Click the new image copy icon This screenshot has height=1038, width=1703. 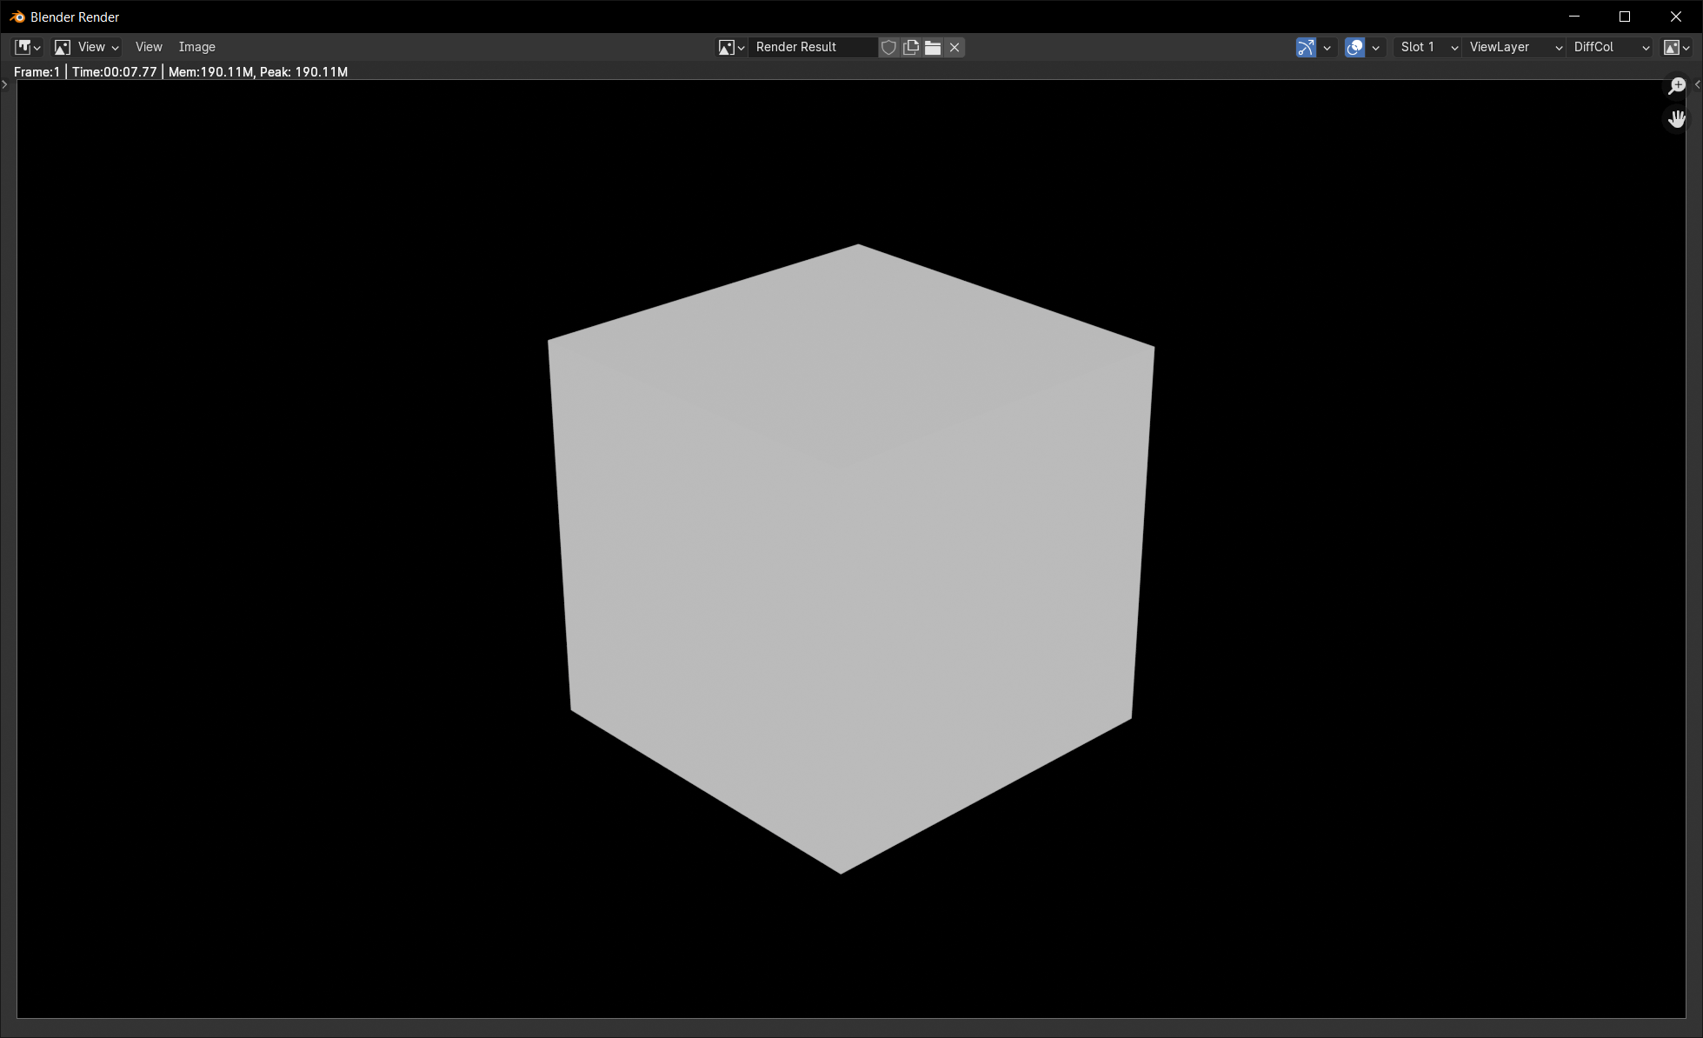(x=910, y=47)
